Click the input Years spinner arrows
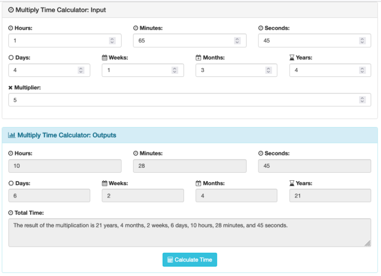The image size is (381, 276). [362, 70]
